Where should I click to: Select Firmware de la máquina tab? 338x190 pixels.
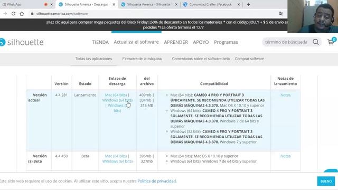pyautogui.click(x=142, y=59)
